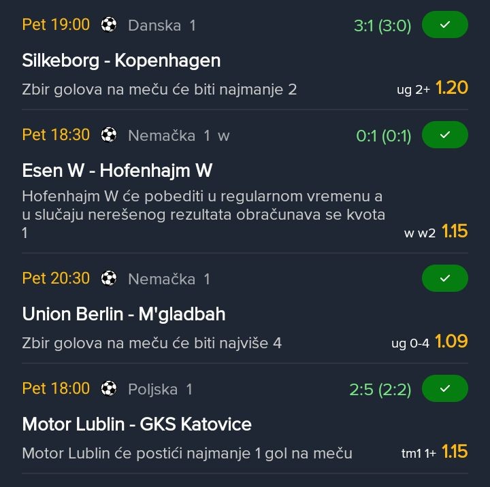Click the soccer ball icon beside Nemačka 1 w
The height and width of the screenshot is (487, 490).
pyautogui.click(x=109, y=135)
